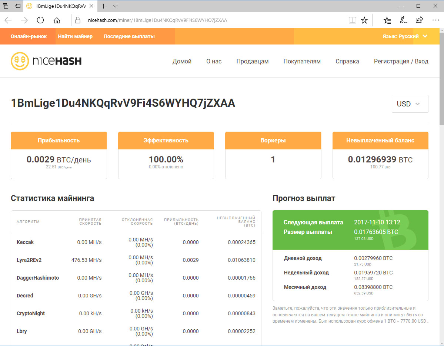
Task: Click the АЛГОРИТМ column header
Action: [28, 221]
